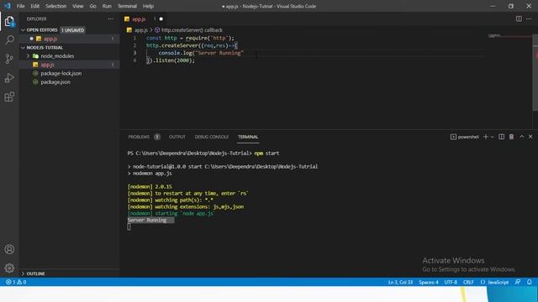Viewport: 538px width, 302px height.
Task: Open package-lock.json in the file tree
Action: click(x=61, y=73)
